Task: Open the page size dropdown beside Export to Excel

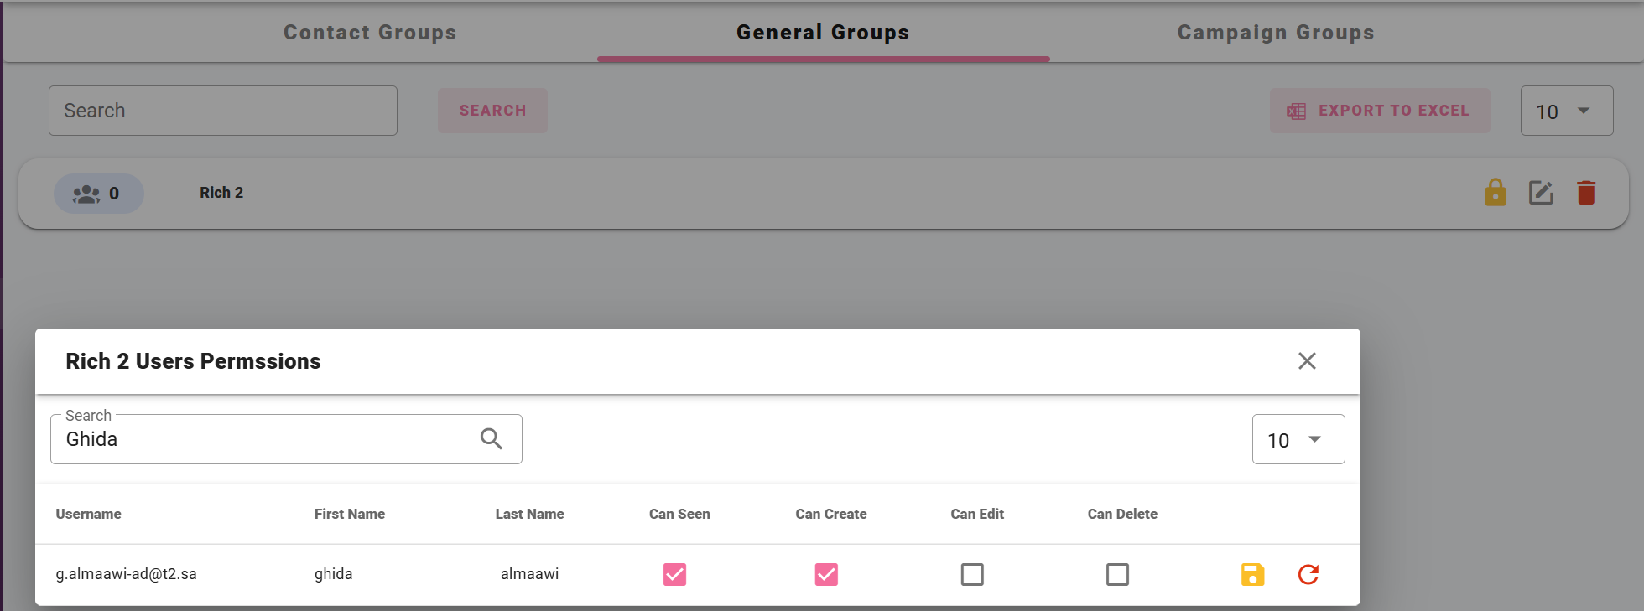Action: tap(1567, 111)
